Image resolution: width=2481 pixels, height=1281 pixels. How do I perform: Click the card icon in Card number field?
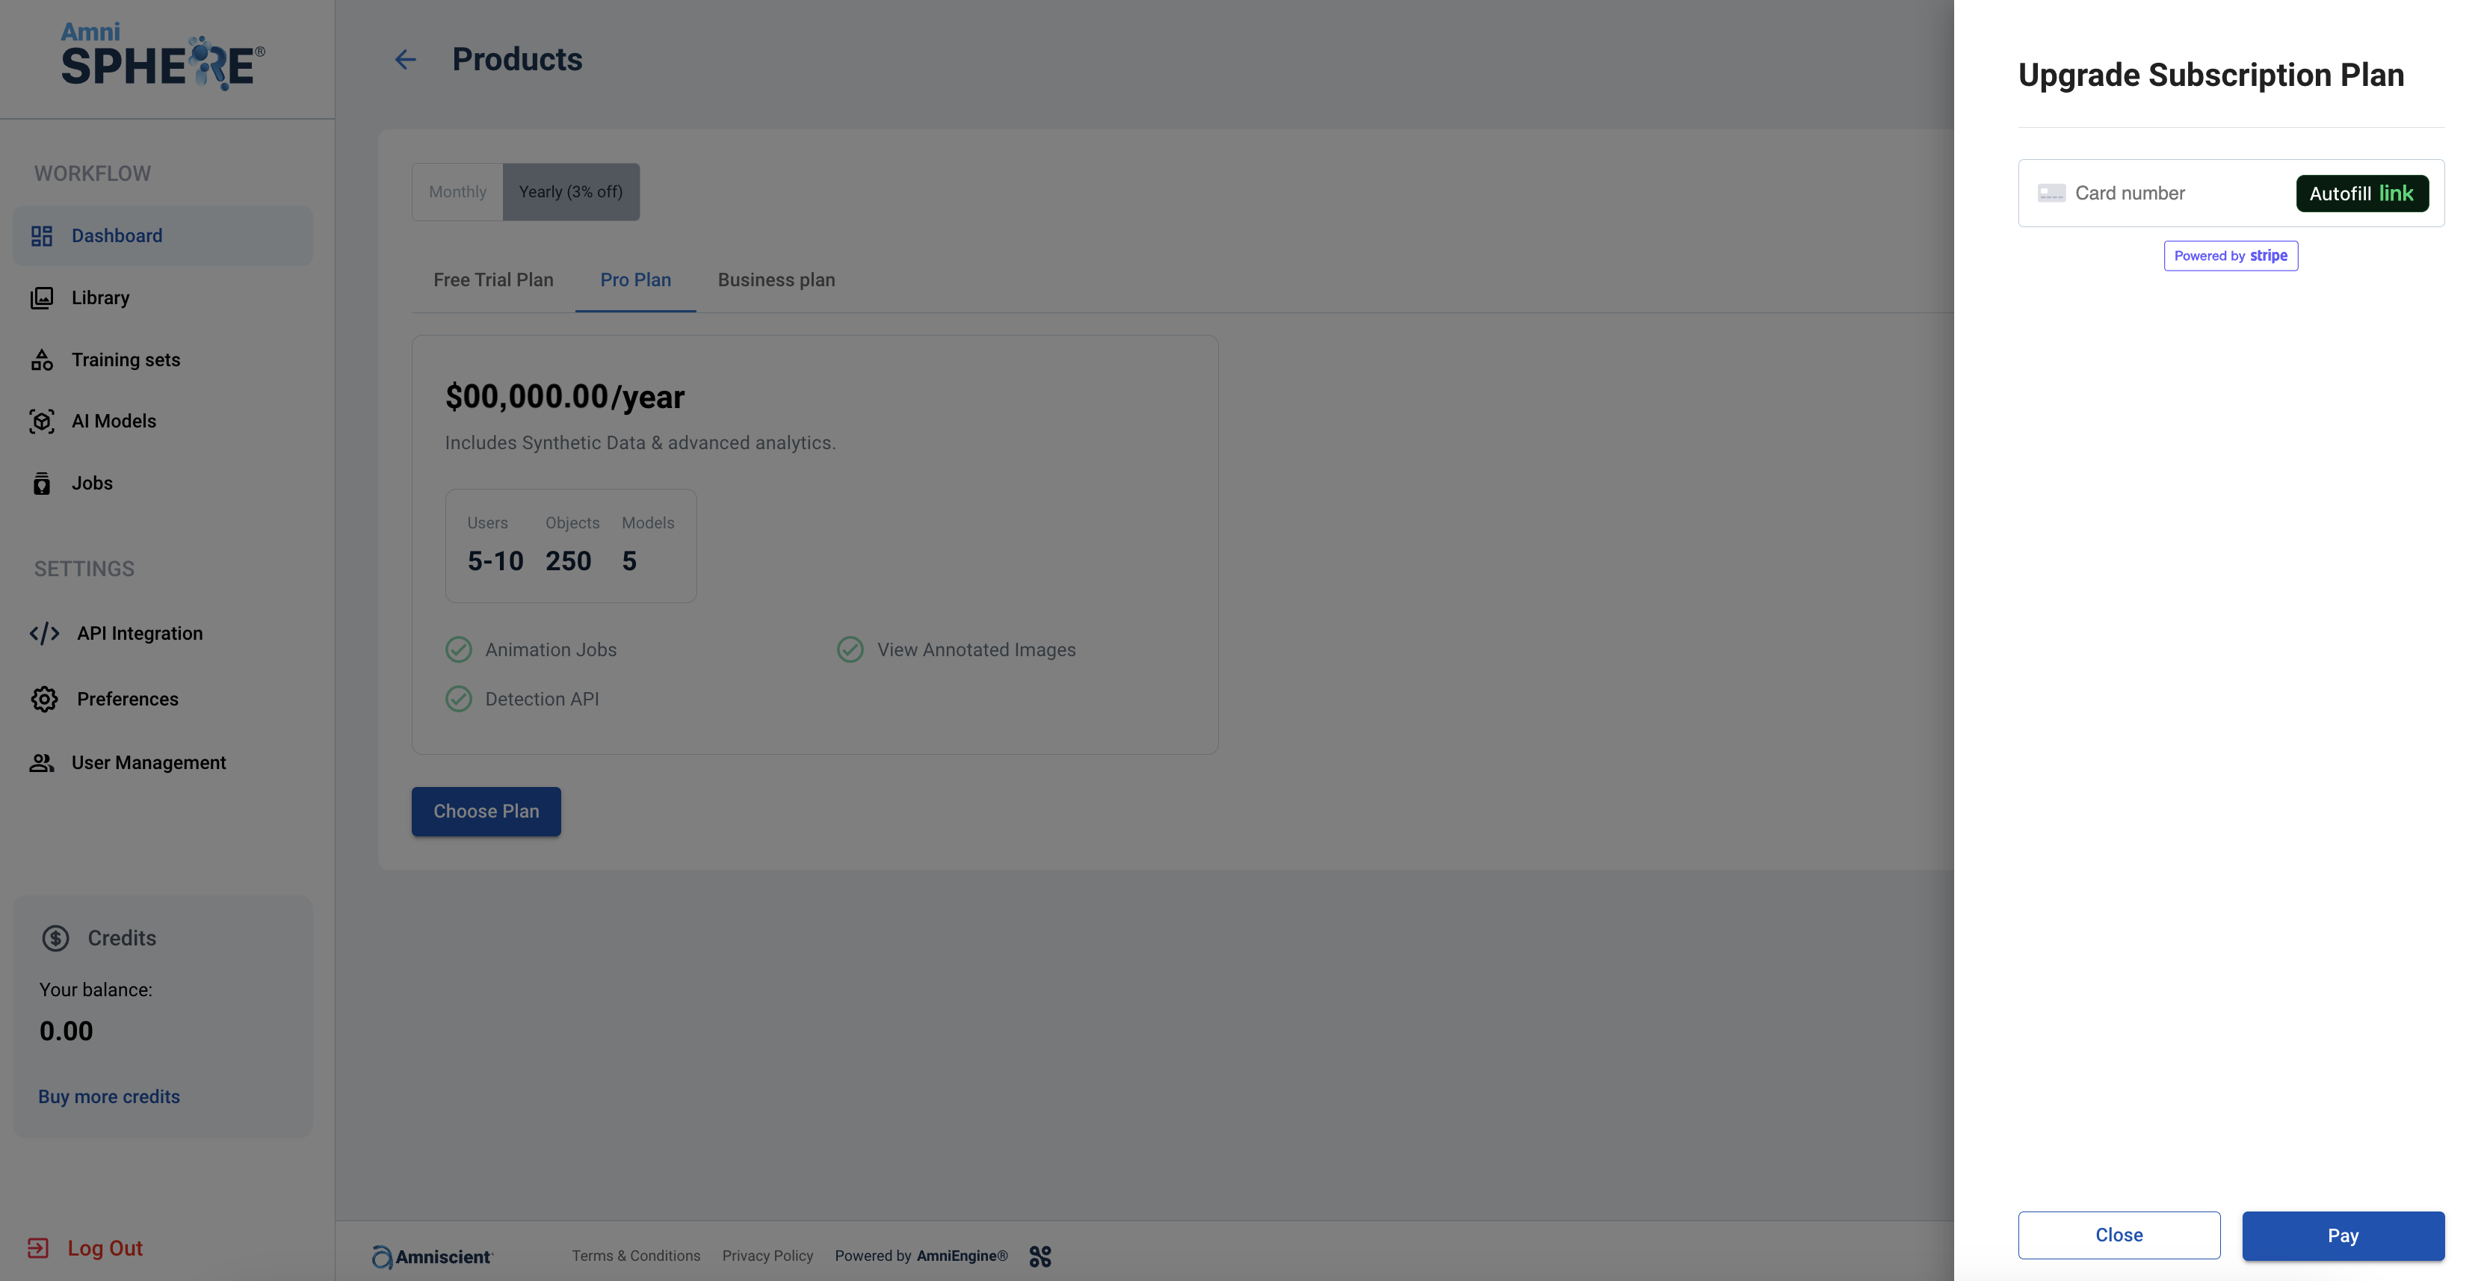pyautogui.click(x=2051, y=194)
